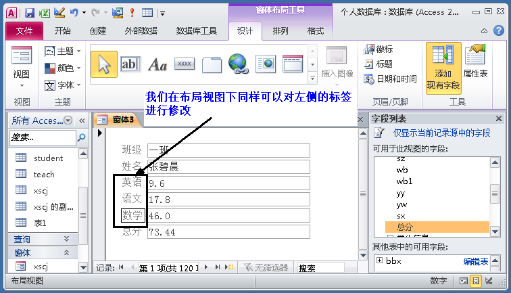Select the Web Browser control
The height and width of the screenshot is (293, 511).
[x=266, y=64]
